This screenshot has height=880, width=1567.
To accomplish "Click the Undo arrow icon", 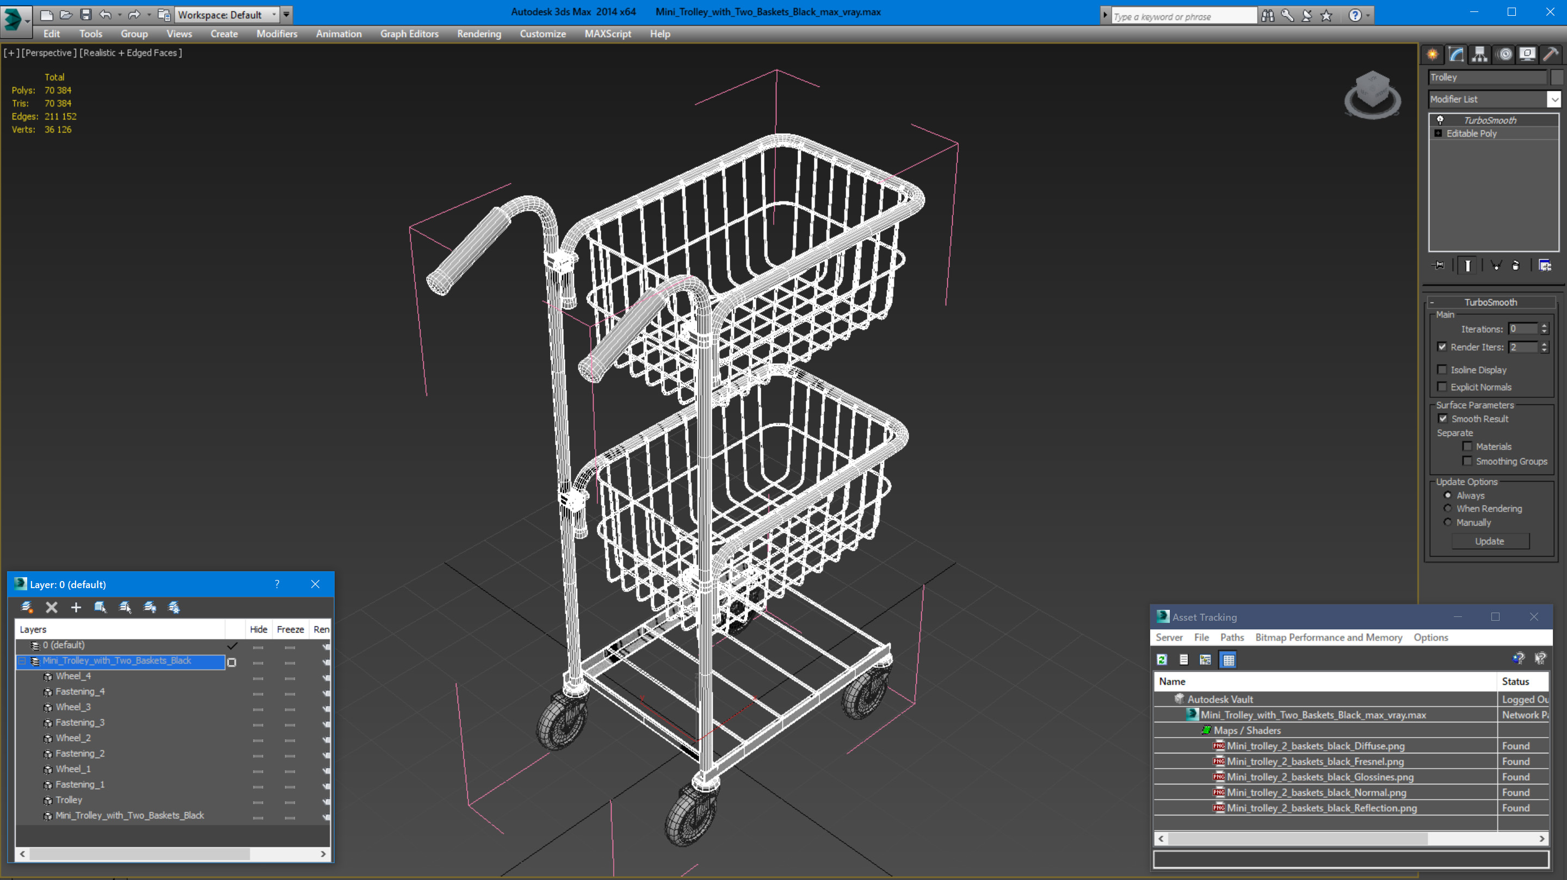I will pos(105,15).
